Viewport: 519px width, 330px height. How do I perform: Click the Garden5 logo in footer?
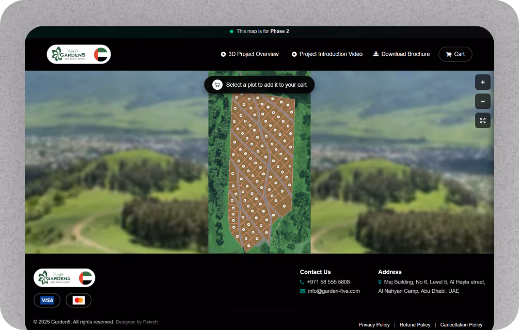click(64, 278)
